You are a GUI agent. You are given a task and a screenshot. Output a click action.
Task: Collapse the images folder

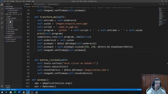(9, 16)
